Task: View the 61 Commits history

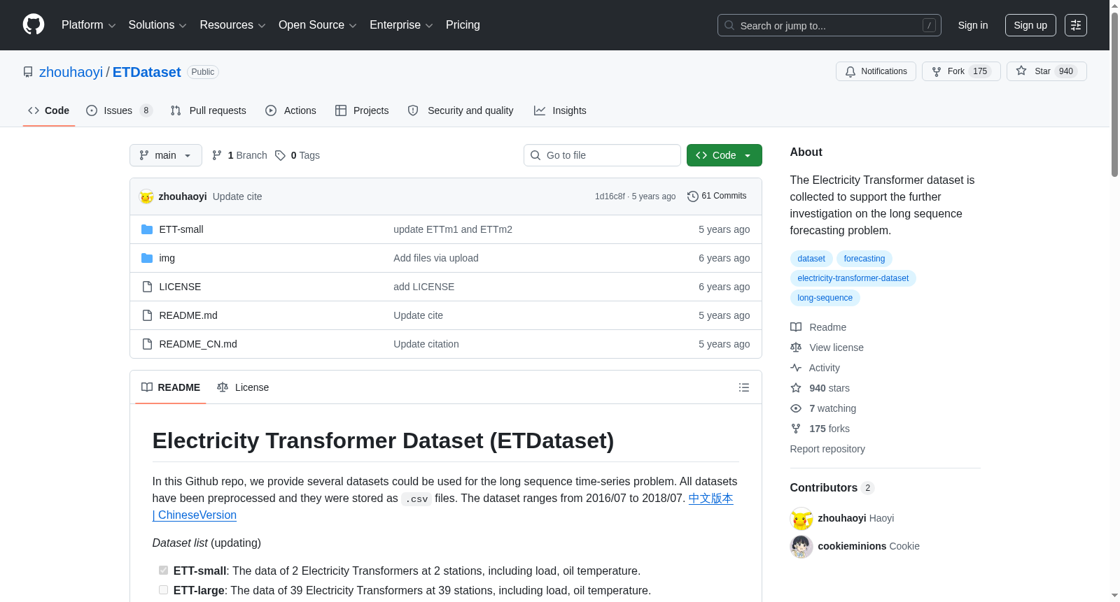Action: (717, 196)
